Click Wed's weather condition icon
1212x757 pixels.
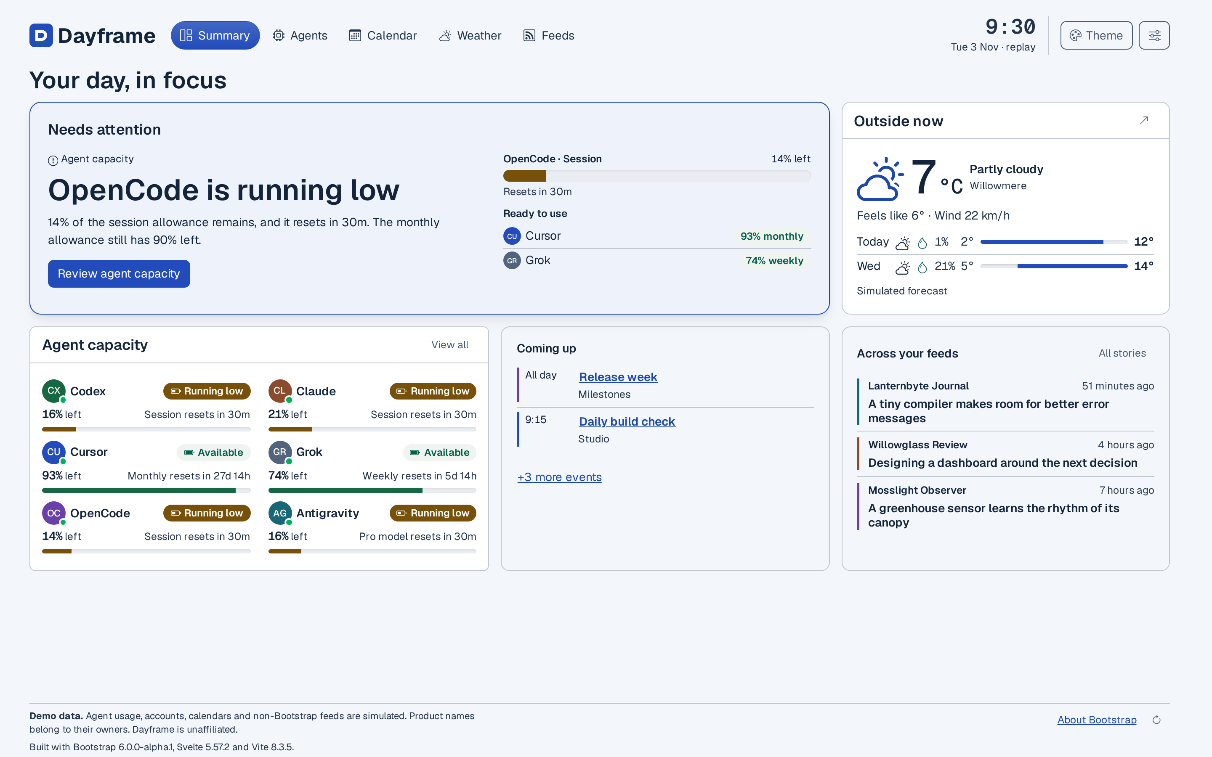(903, 267)
